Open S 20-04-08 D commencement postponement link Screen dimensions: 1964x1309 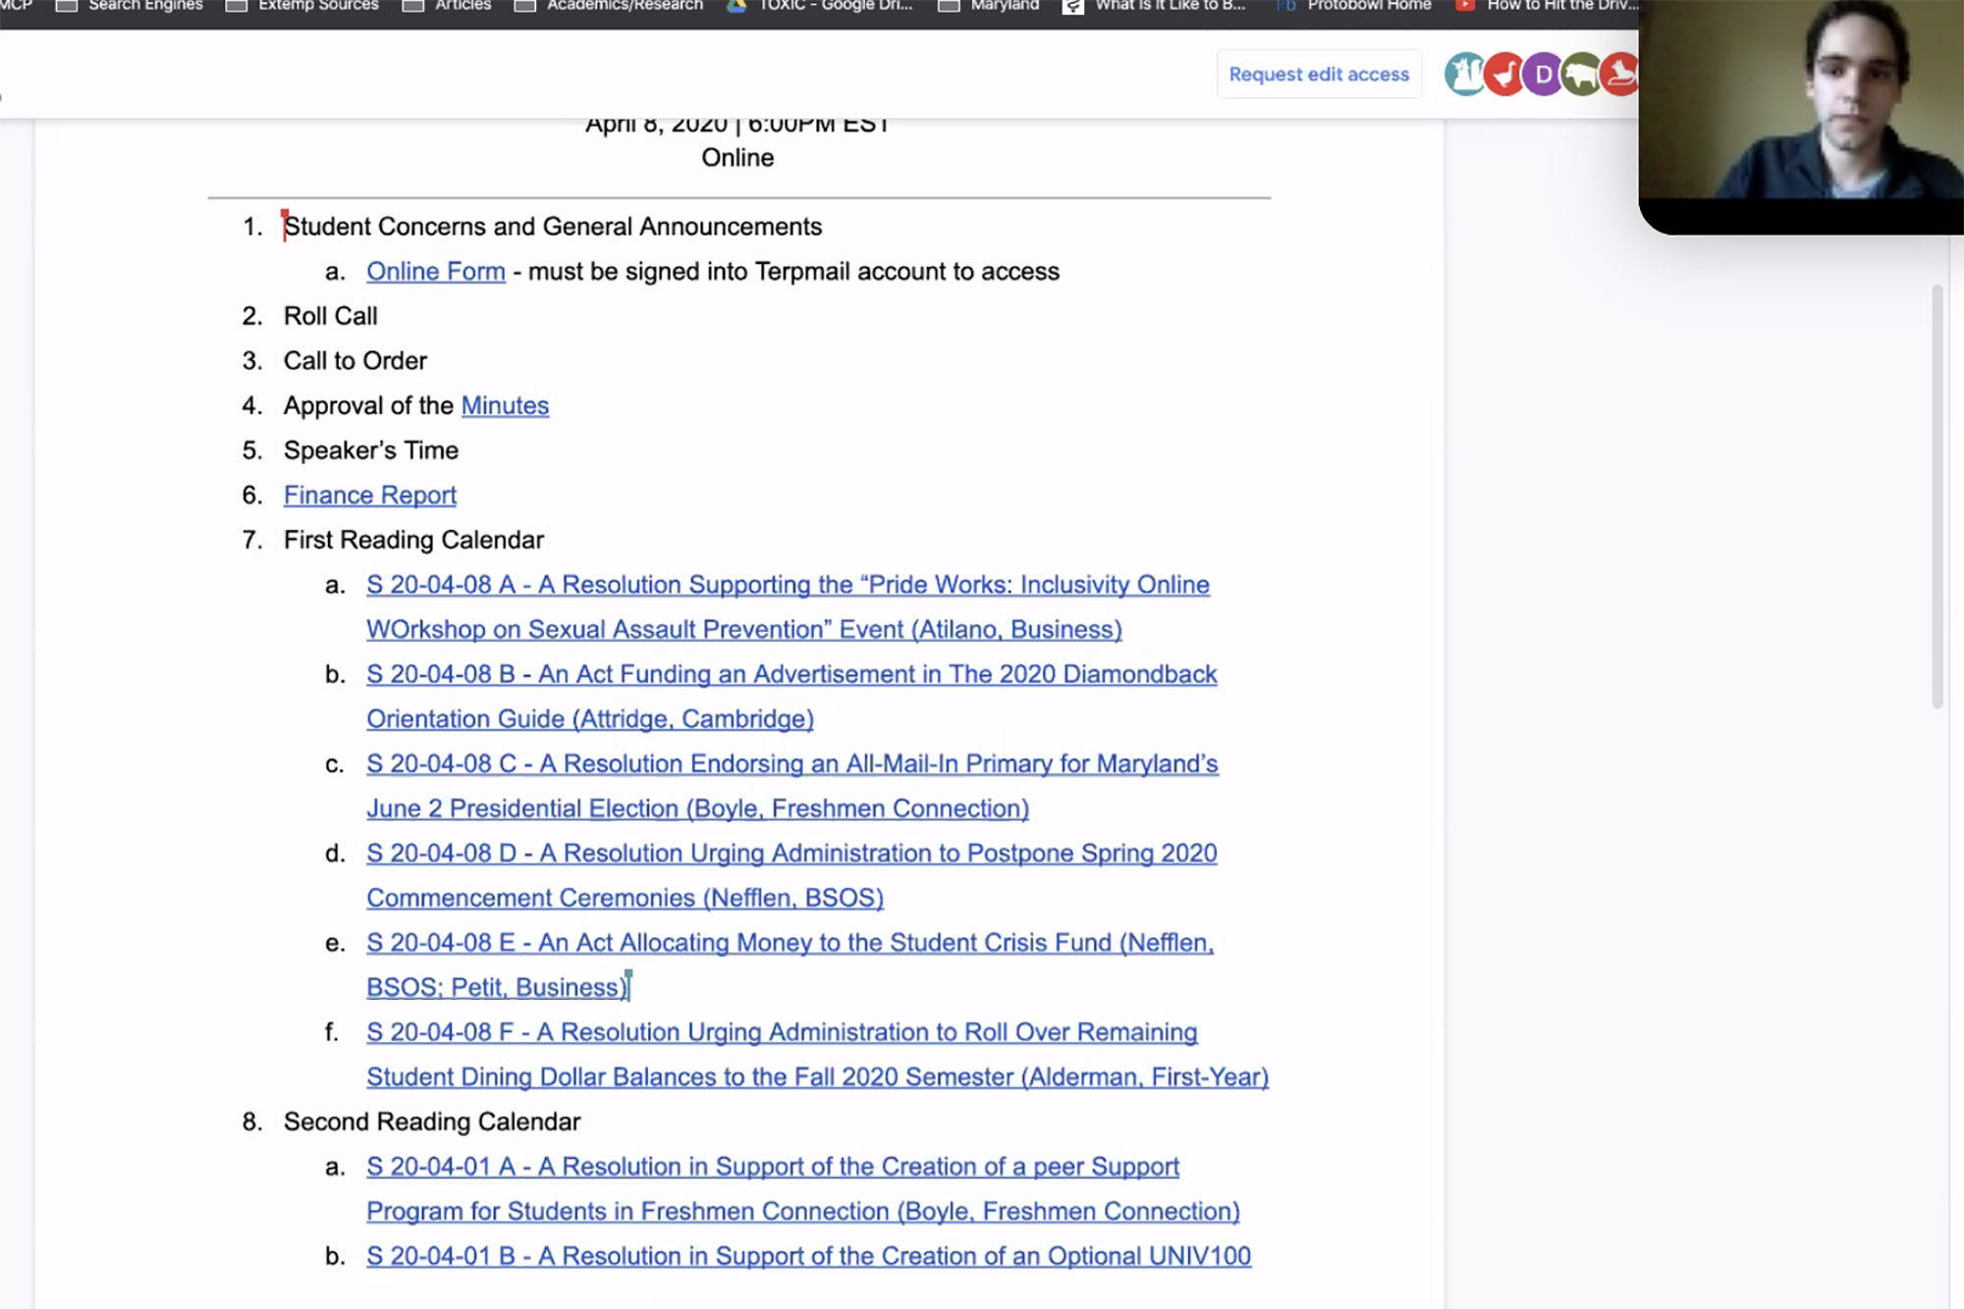(x=791, y=854)
